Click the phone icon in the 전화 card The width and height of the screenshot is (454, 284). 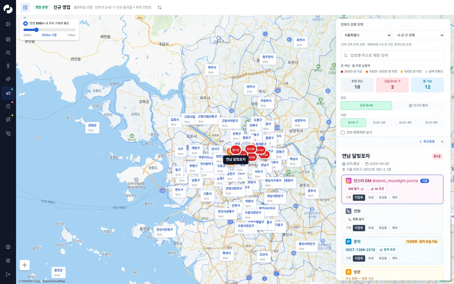point(348,211)
